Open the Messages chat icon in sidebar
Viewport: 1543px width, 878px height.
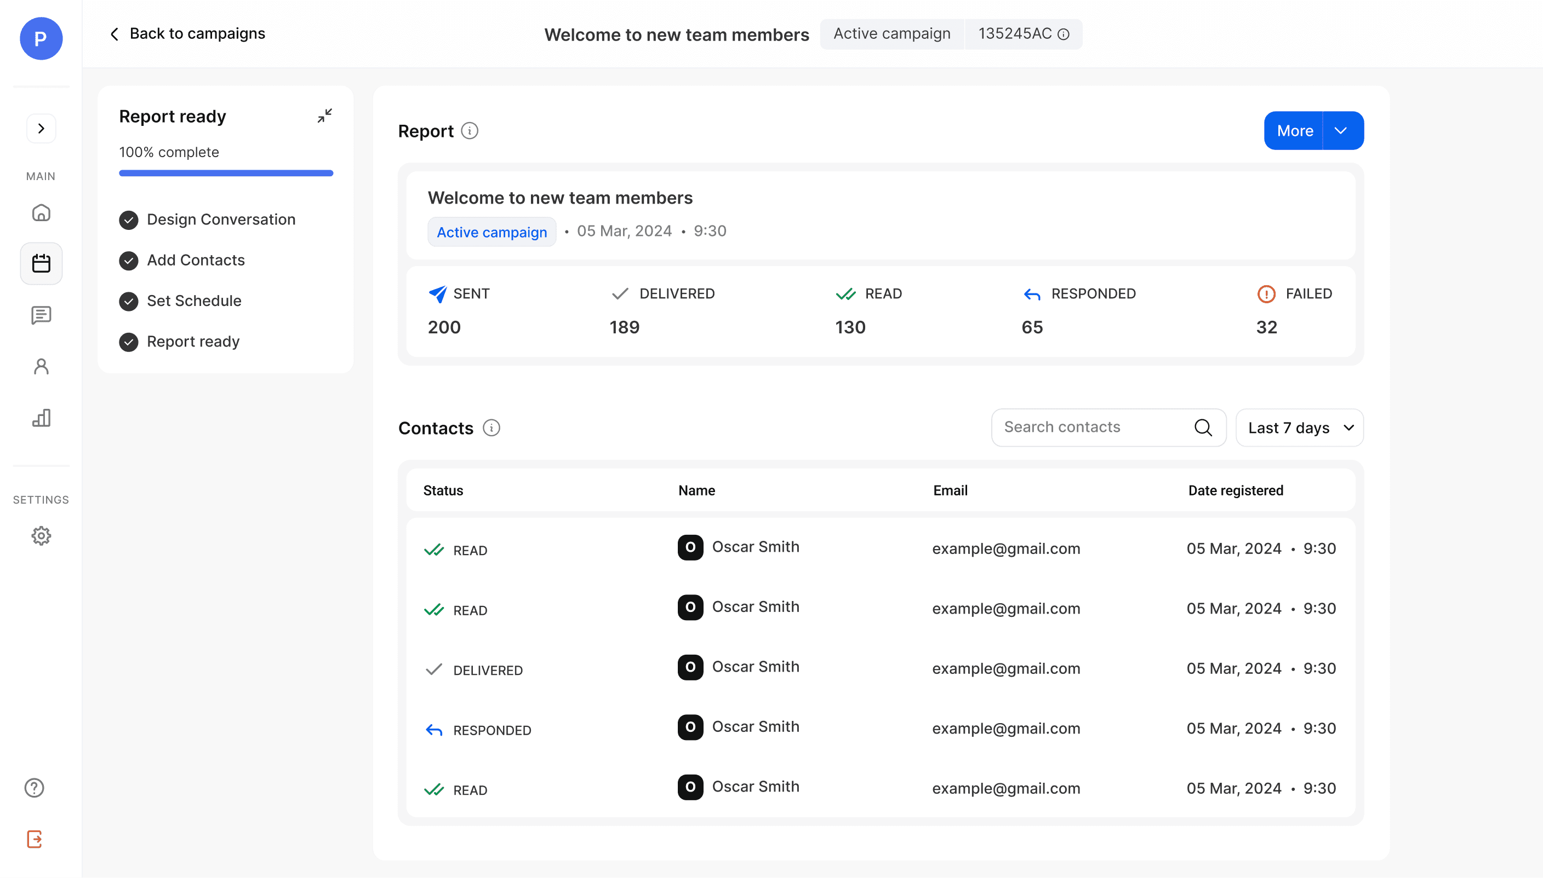tap(41, 315)
